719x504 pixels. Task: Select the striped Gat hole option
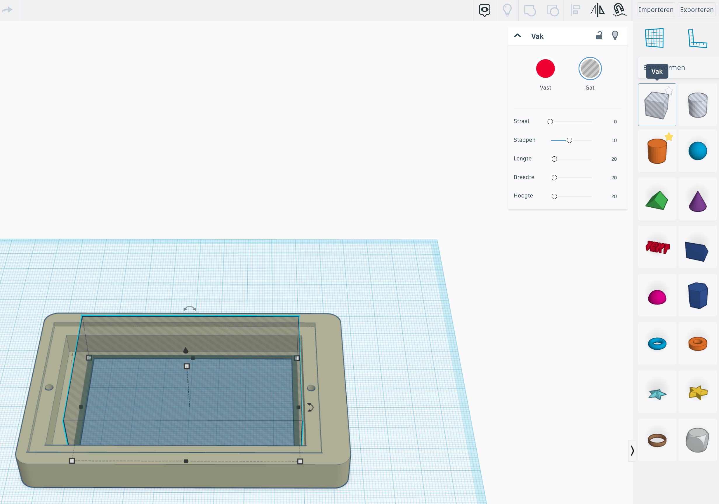pyautogui.click(x=590, y=69)
